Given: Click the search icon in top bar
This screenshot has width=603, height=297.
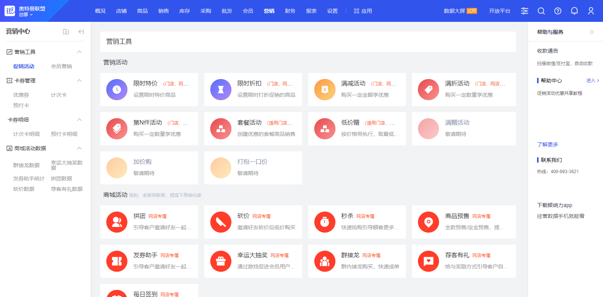Looking at the screenshot, I should pos(541,11).
